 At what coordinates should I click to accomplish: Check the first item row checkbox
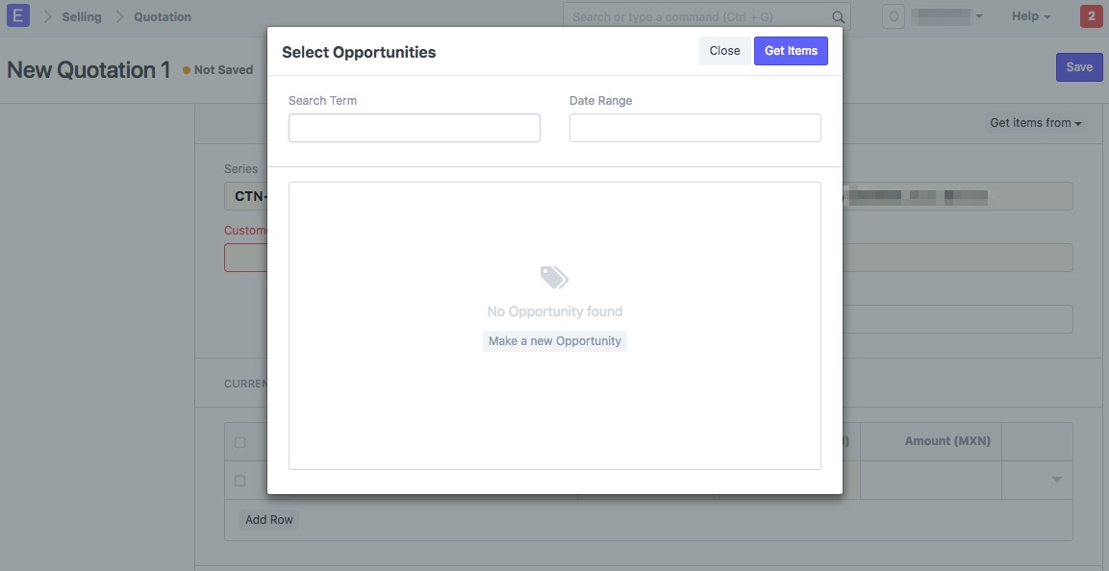click(239, 480)
